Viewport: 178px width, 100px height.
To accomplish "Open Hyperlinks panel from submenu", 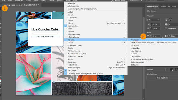I will pos(153,45).
